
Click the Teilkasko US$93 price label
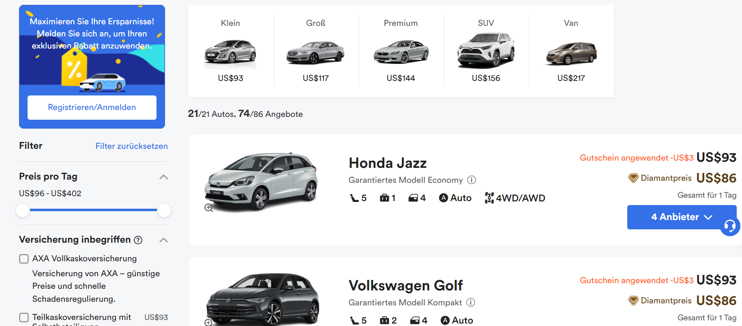[x=156, y=318]
